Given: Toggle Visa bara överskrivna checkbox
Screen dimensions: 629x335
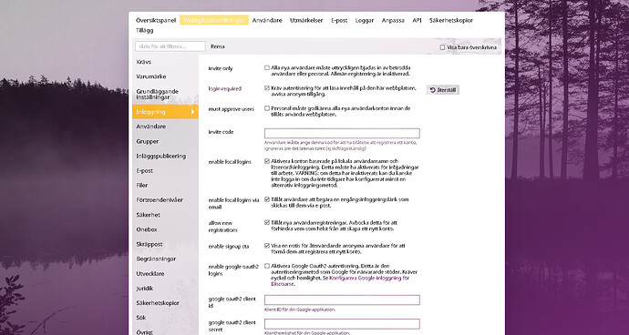Looking at the screenshot, I should pos(442,47).
